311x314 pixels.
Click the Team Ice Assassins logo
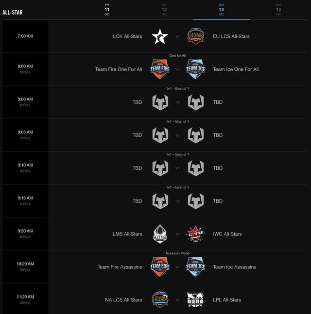(195, 267)
